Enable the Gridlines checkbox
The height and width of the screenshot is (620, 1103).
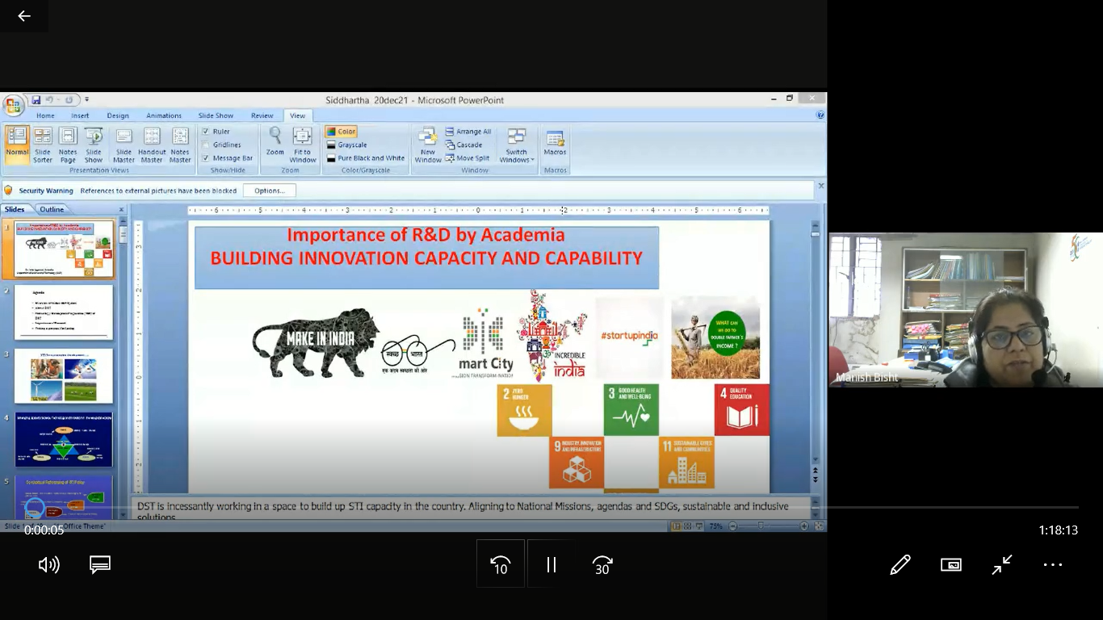tap(206, 145)
